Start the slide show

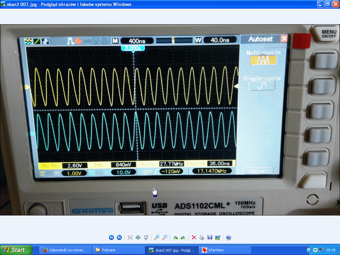(x=146, y=237)
